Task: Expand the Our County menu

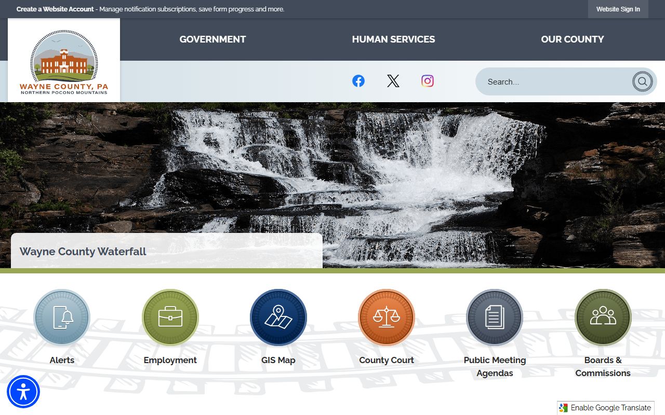Action: [x=572, y=39]
